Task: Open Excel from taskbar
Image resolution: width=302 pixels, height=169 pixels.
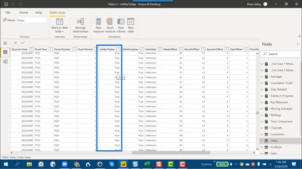Action: (147, 164)
